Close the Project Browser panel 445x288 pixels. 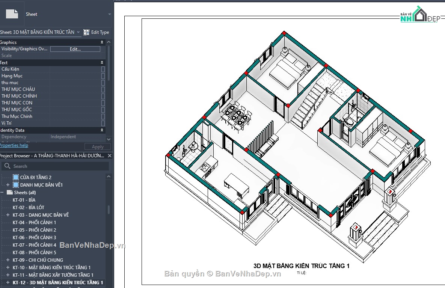point(110,156)
